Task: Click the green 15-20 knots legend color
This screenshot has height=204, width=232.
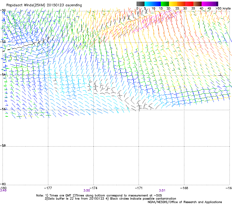Action: click(165, 4)
